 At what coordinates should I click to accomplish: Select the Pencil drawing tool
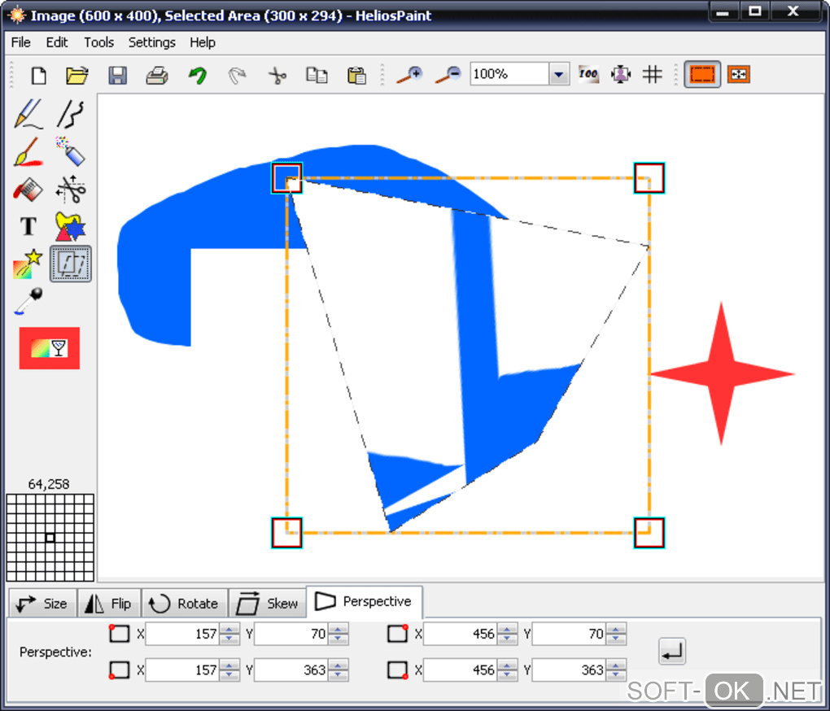coord(28,115)
